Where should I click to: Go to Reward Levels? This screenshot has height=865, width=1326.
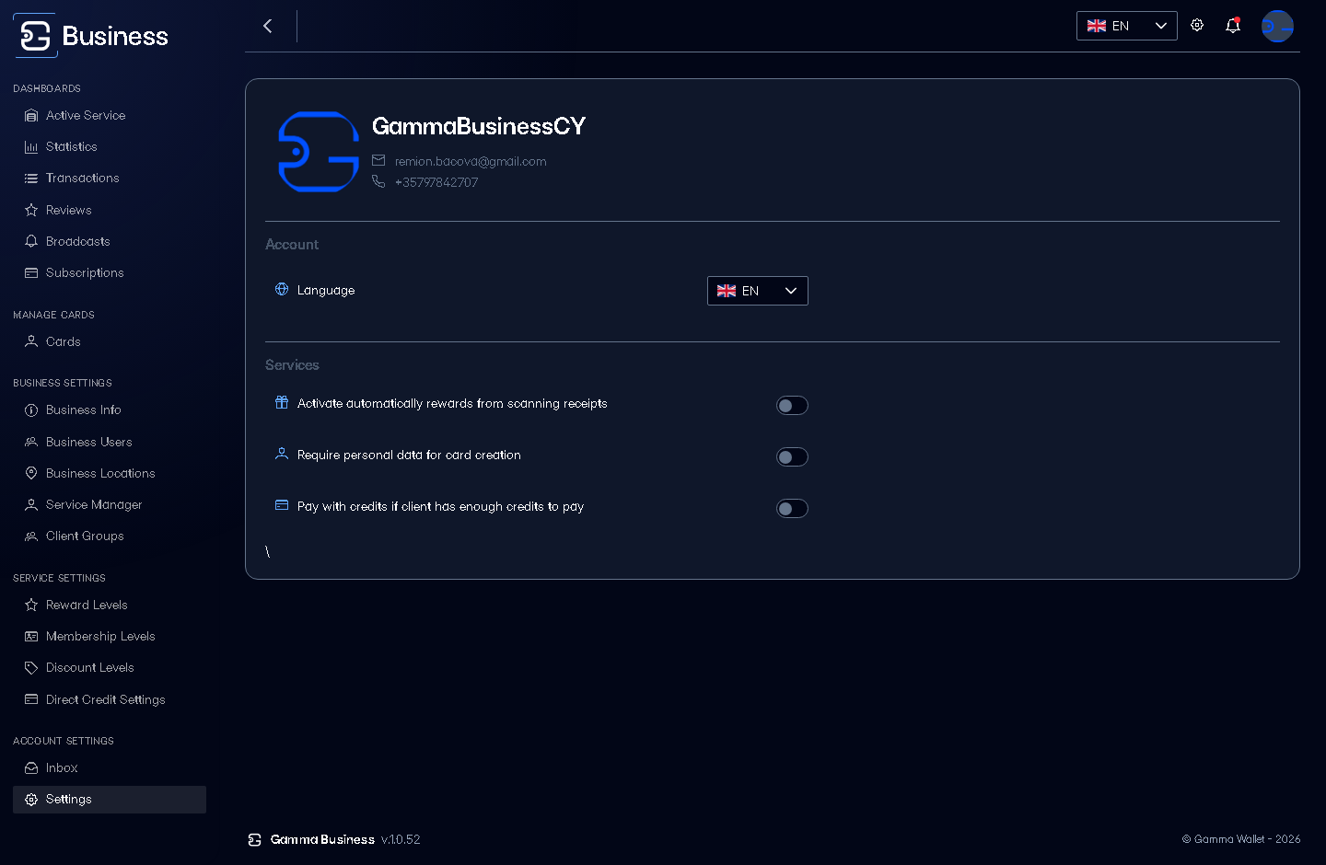110,605
